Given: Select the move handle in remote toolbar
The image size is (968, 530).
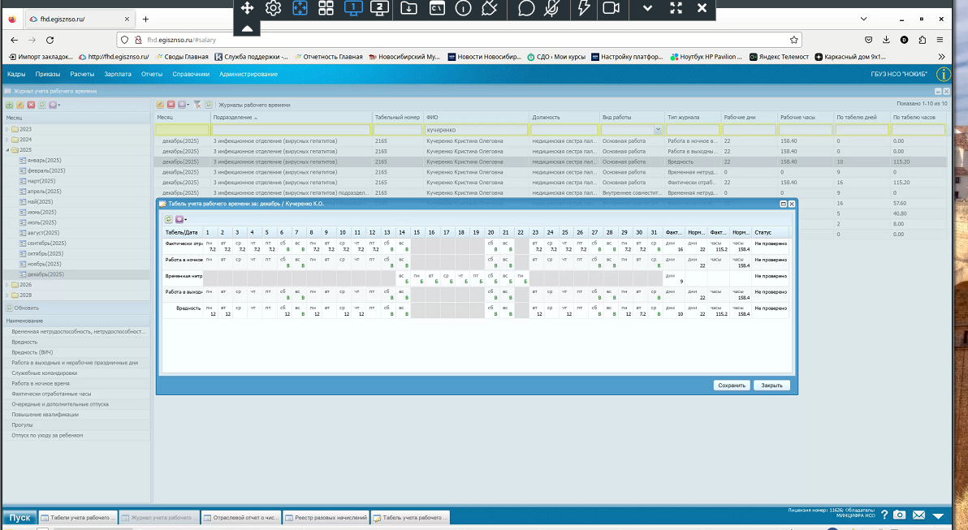Looking at the screenshot, I should 247,8.
